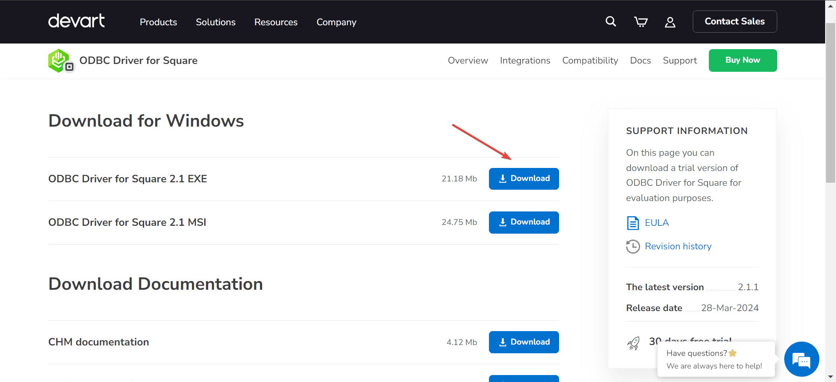
Task: Click the ODBC Driver product logo
Action: tap(61, 61)
